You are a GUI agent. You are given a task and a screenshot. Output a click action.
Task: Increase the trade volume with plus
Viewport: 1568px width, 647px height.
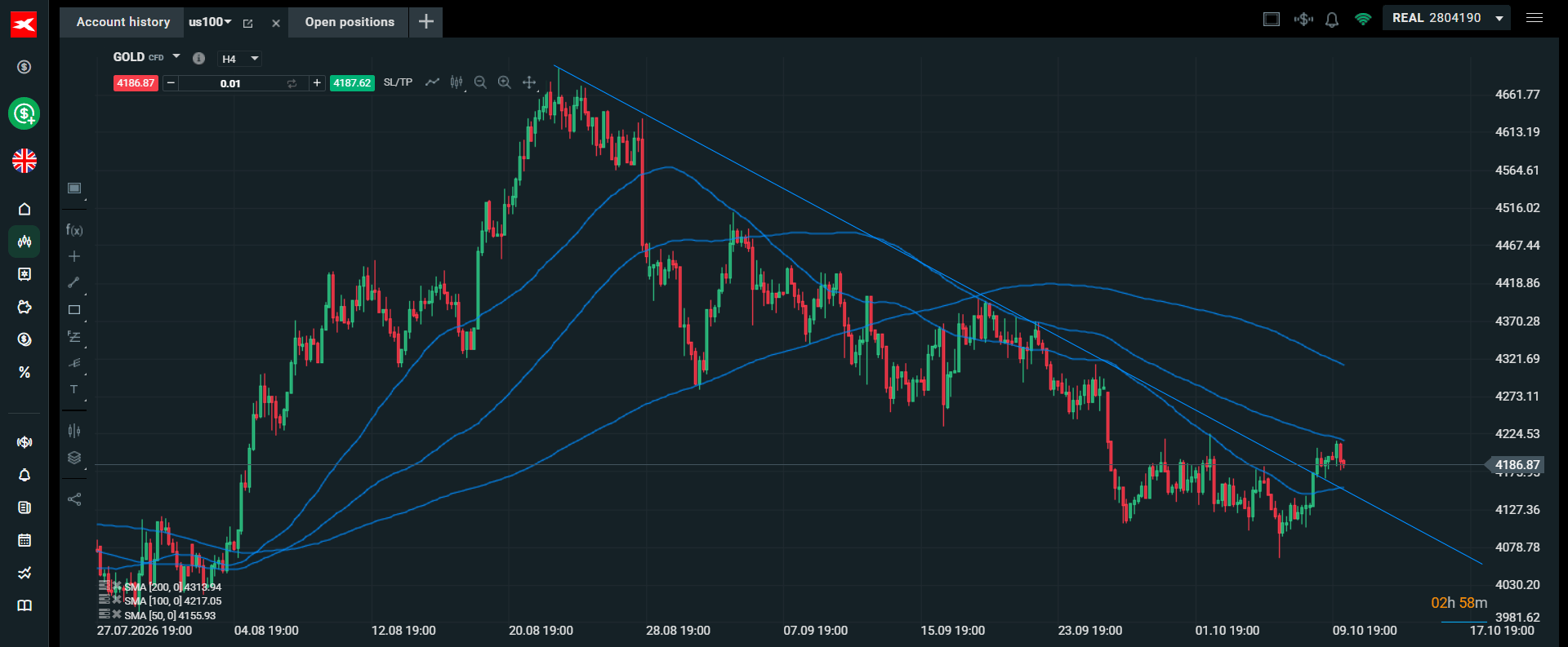point(317,83)
